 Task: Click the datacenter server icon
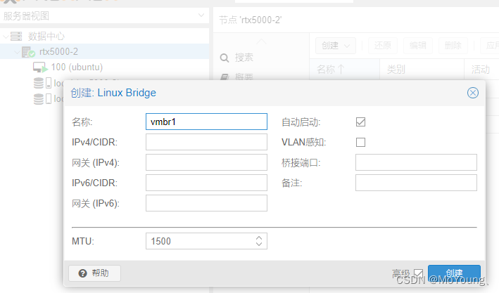tap(16, 37)
